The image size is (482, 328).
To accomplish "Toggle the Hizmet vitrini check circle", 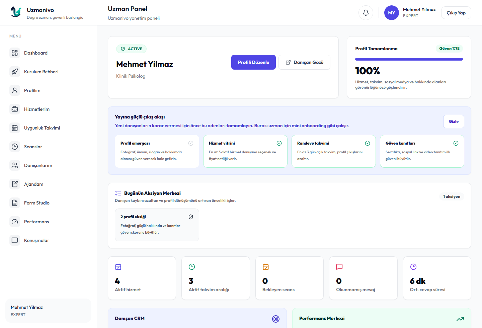I will coord(279,143).
